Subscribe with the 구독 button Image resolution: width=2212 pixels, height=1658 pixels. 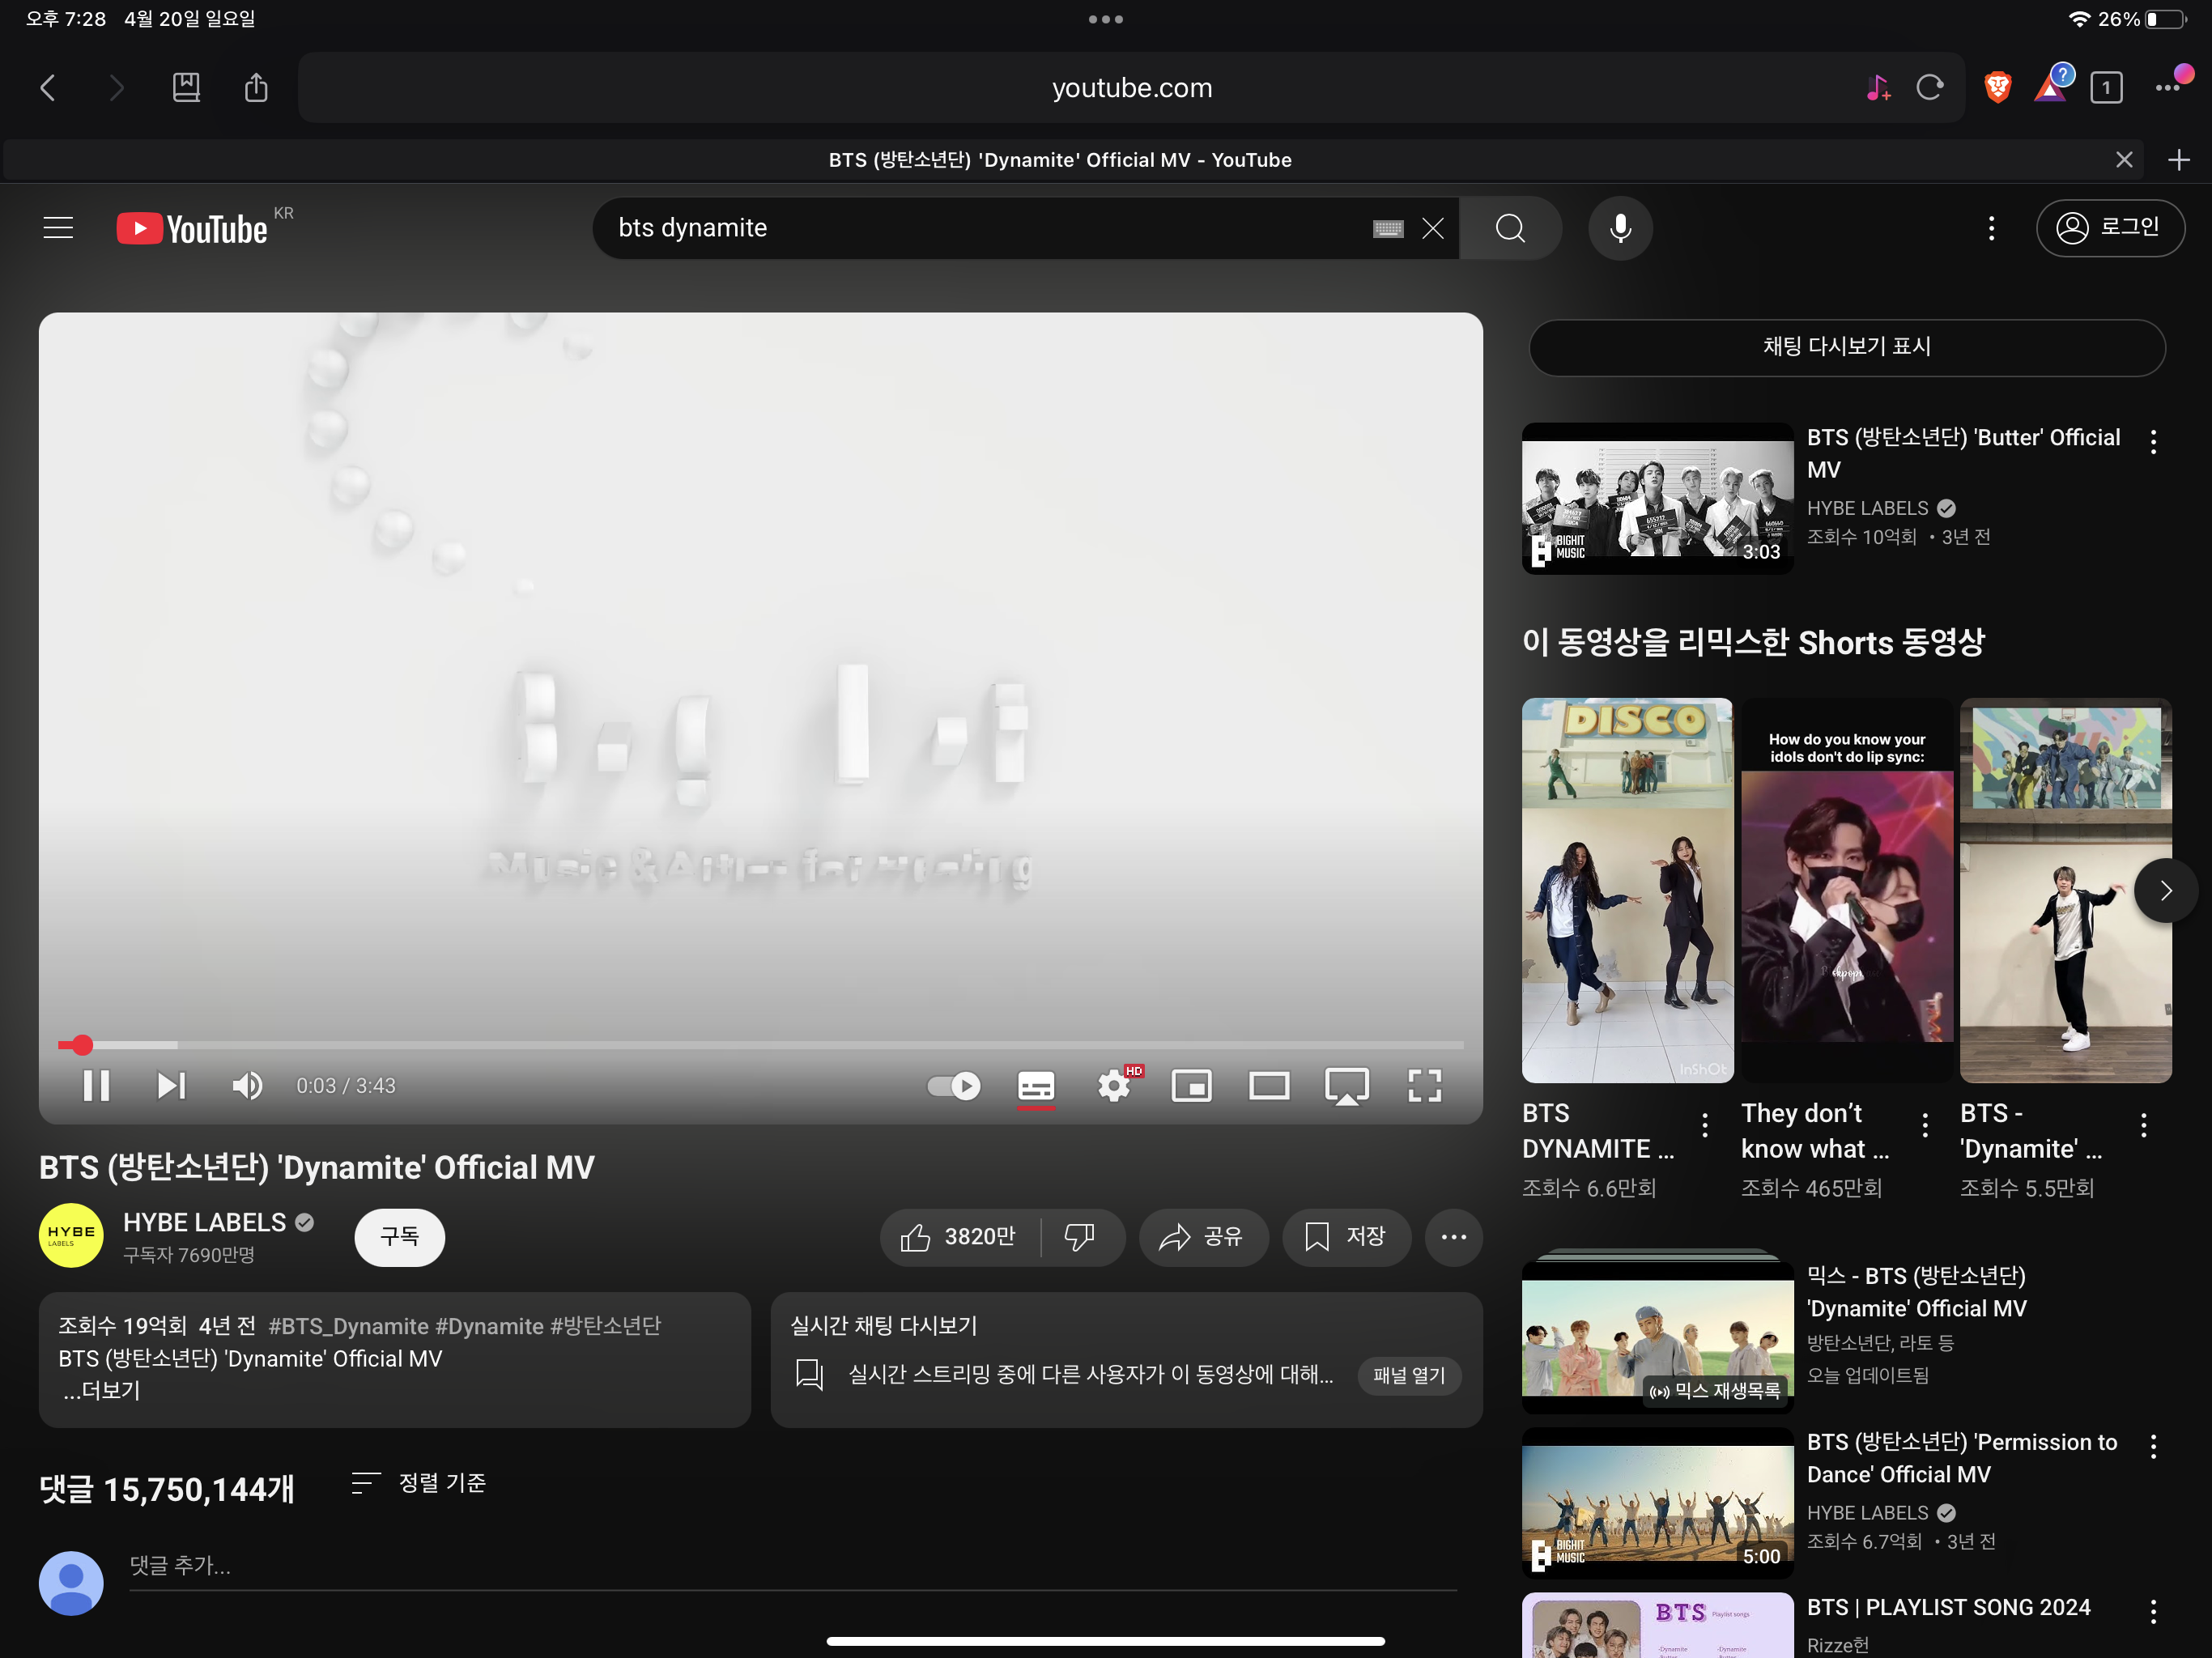pyautogui.click(x=399, y=1237)
